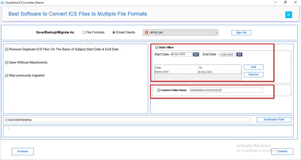Toggle Save Without Attachments checkbox
The image size is (301, 160).
(7, 63)
